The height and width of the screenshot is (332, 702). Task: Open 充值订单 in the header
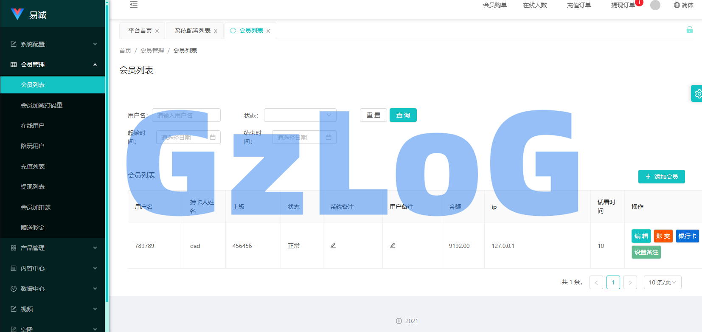pyautogui.click(x=579, y=5)
